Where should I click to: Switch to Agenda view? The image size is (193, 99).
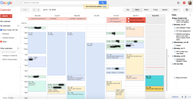click(x=164, y=10)
